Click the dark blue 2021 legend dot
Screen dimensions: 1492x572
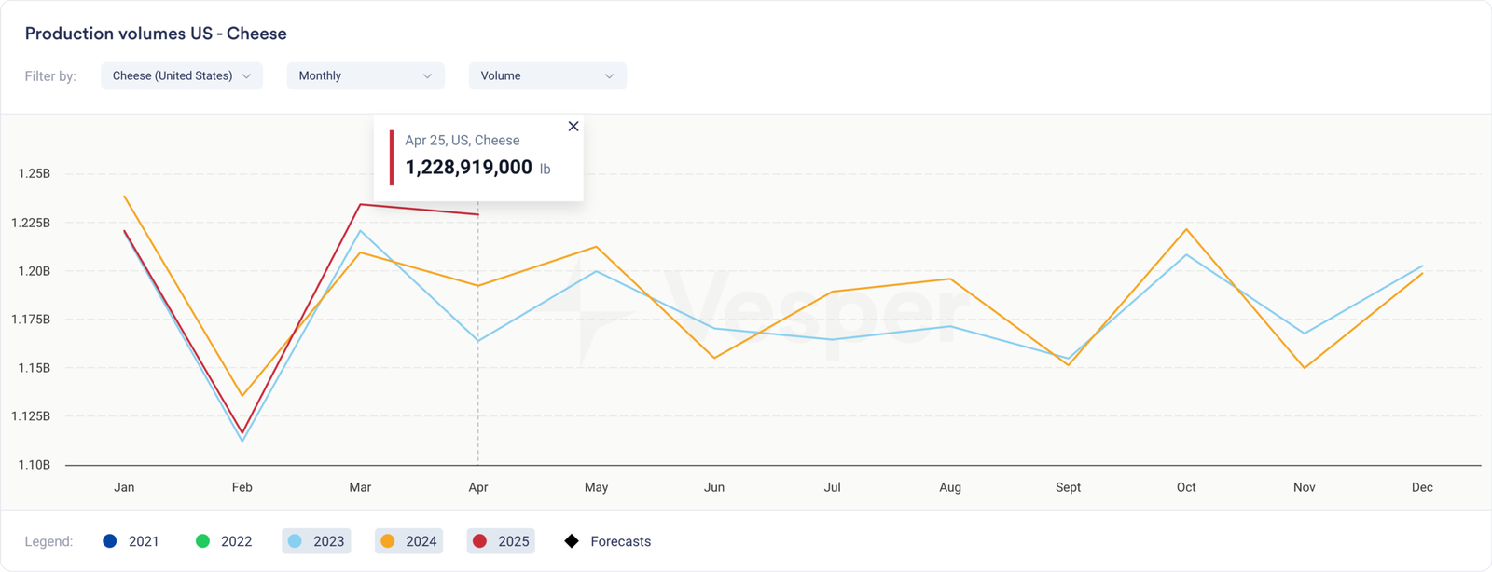110,541
